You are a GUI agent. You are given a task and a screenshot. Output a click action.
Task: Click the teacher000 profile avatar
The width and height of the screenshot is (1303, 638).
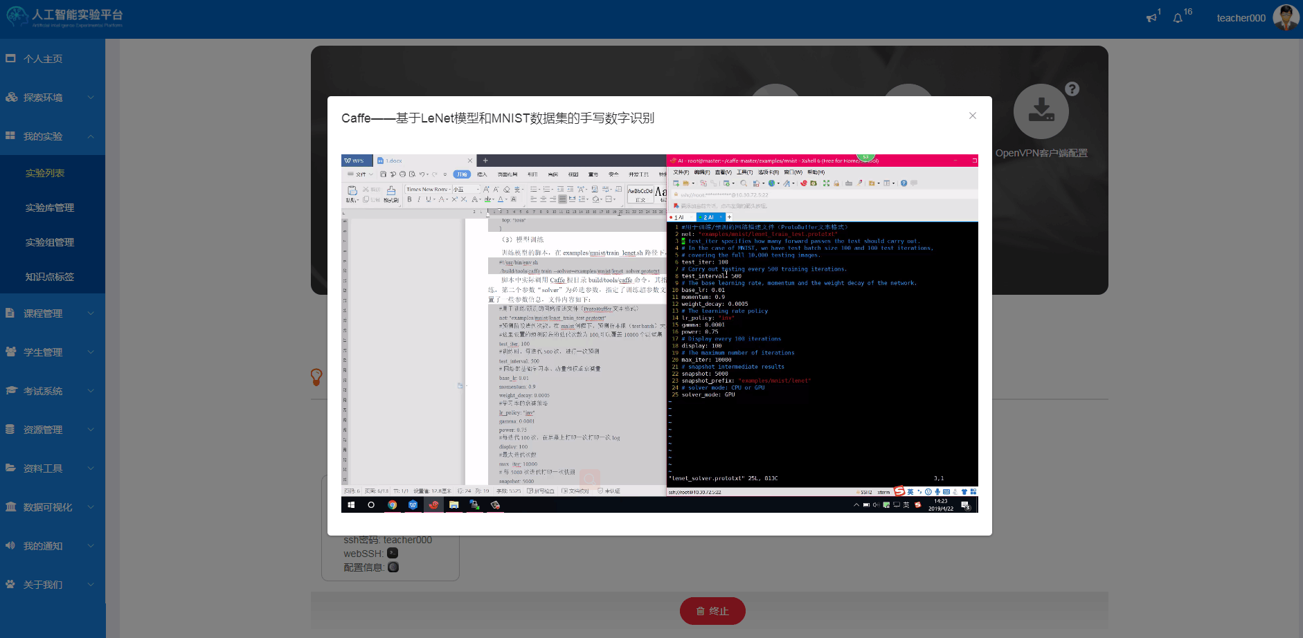pos(1286,18)
